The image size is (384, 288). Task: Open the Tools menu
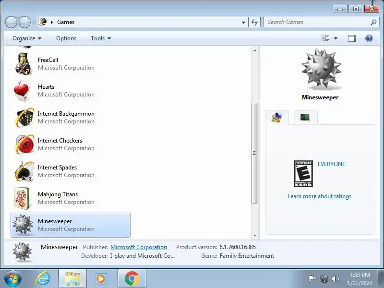coord(101,38)
